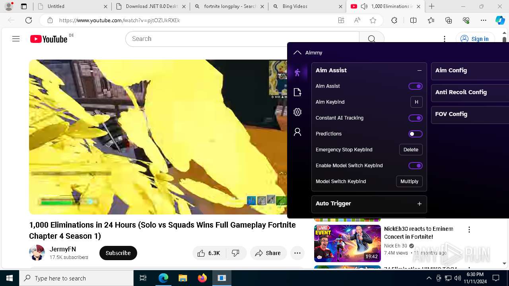Open Edge tab actions menu icon

24,6
